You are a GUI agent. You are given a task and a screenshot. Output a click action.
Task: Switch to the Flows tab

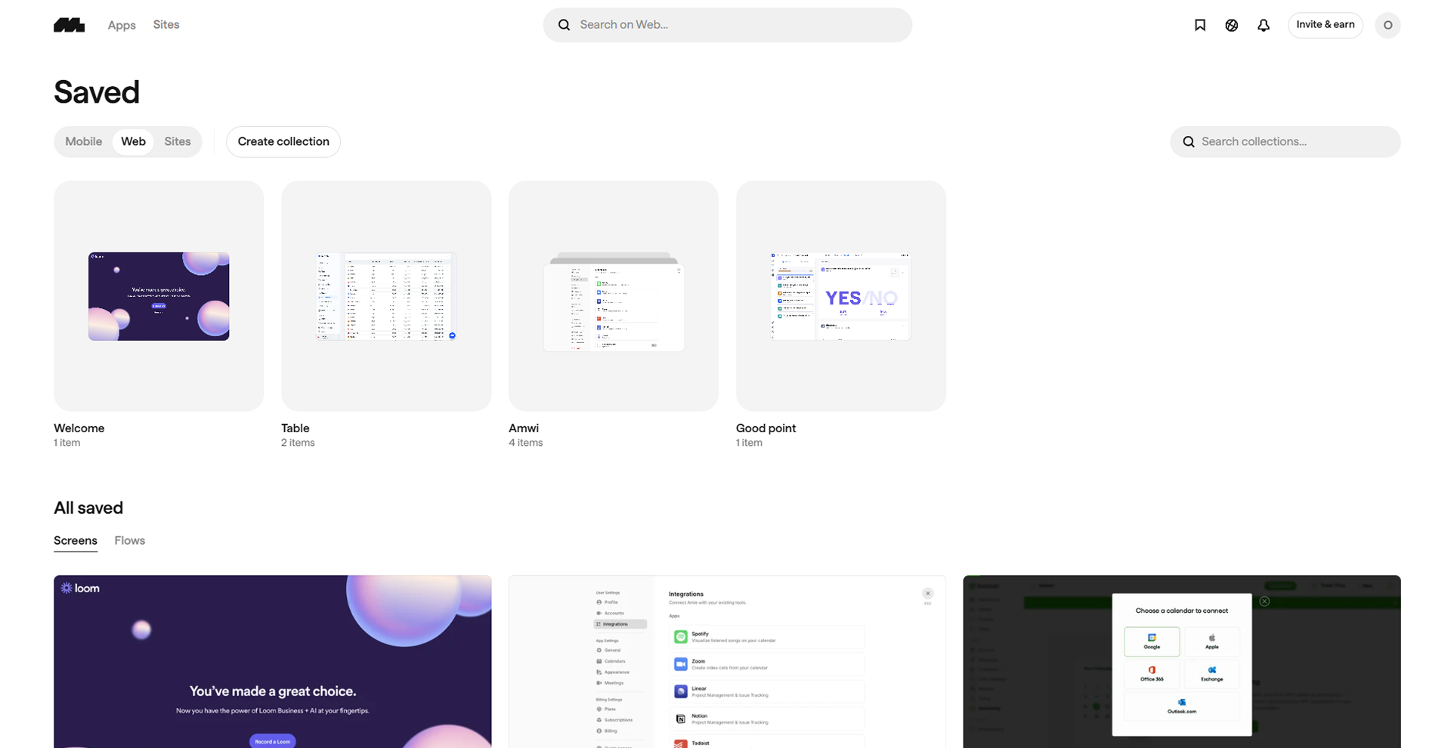pyautogui.click(x=130, y=541)
